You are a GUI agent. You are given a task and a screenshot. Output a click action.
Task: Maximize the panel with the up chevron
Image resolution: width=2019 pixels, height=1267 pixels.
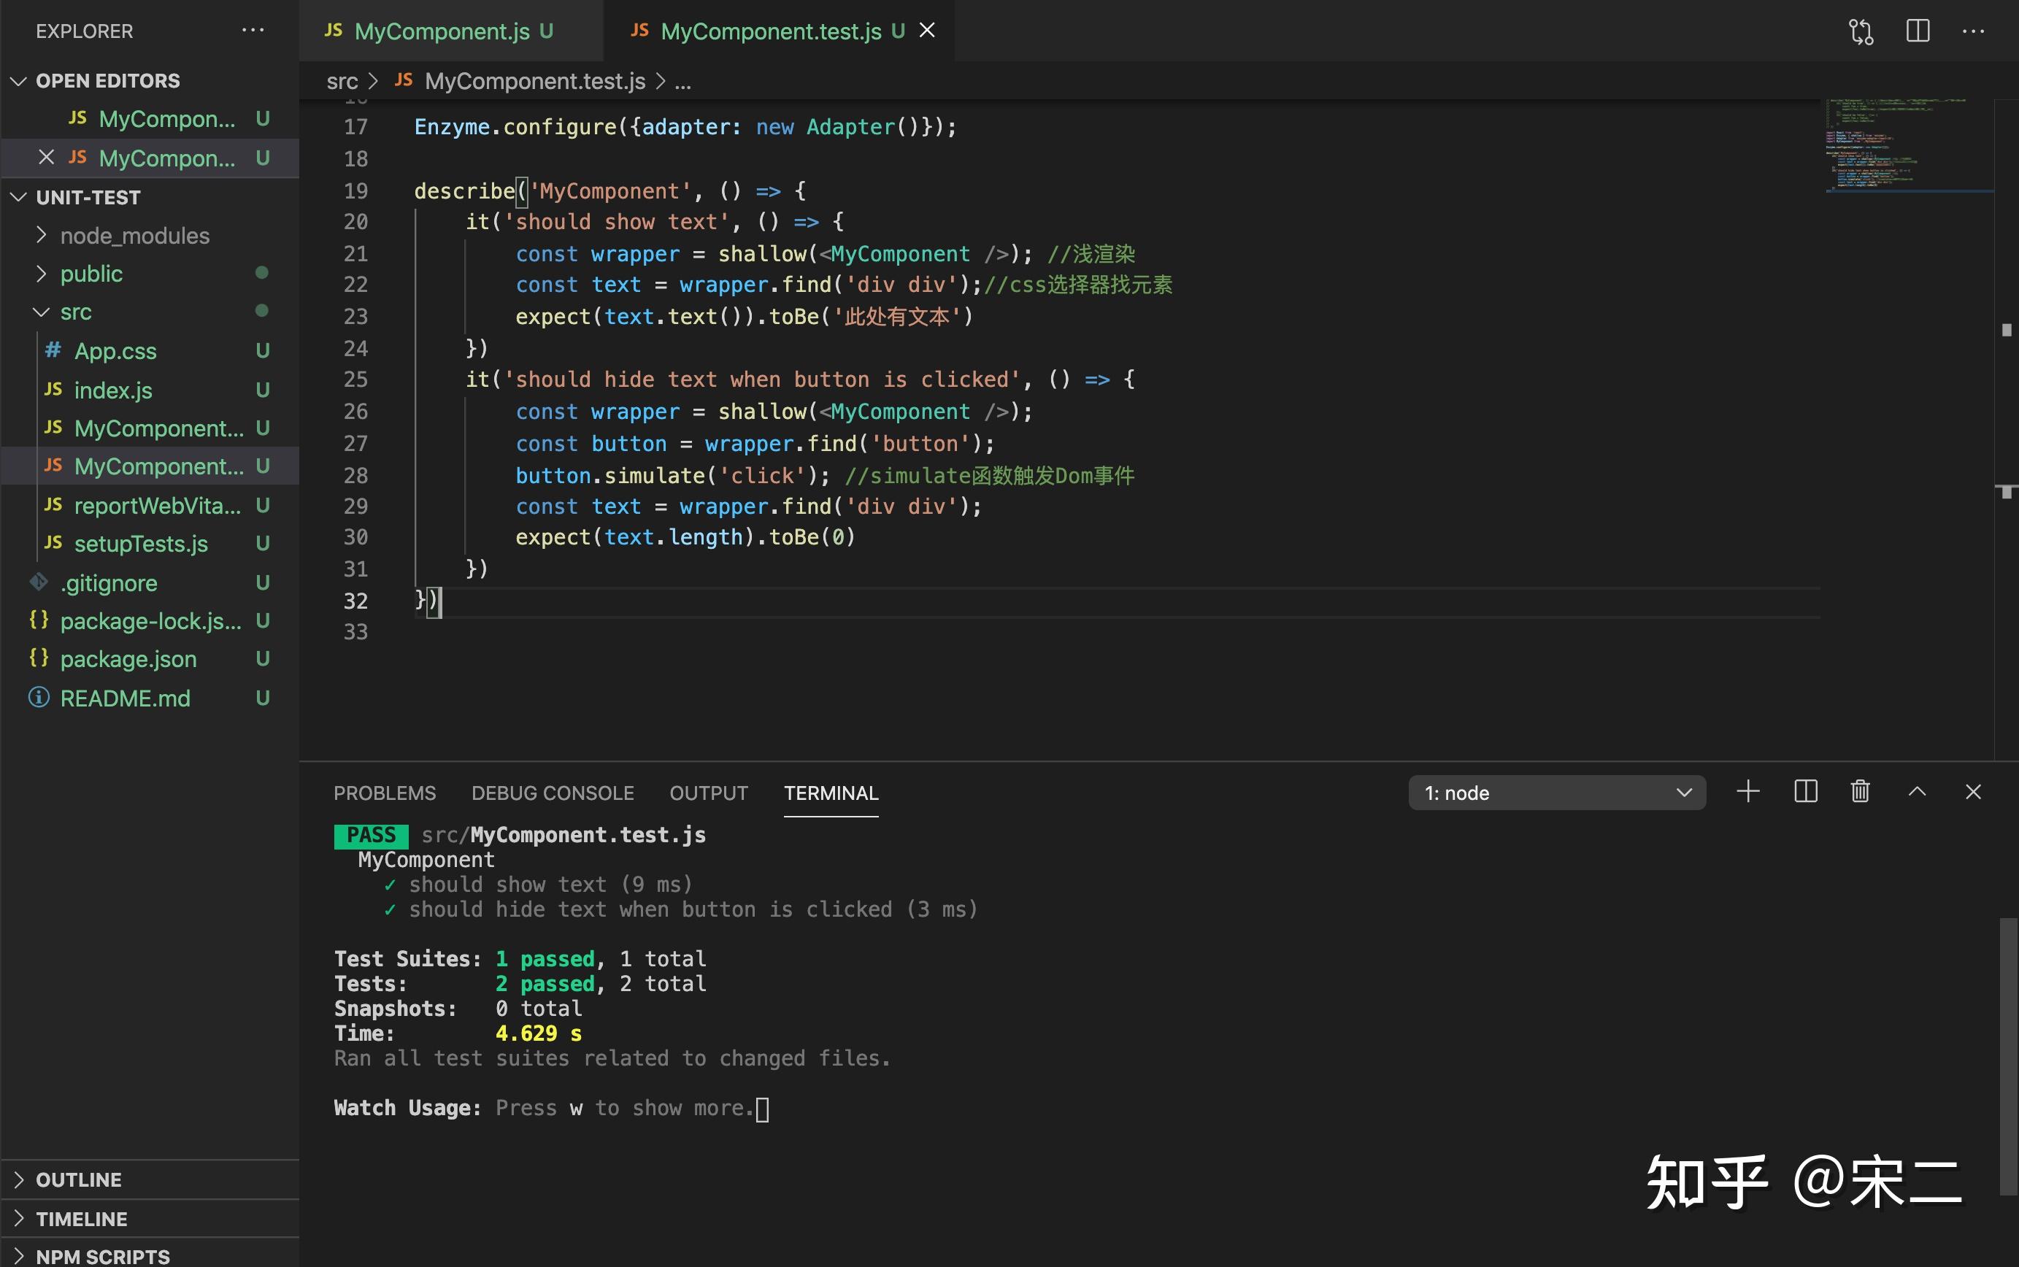point(1917,792)
